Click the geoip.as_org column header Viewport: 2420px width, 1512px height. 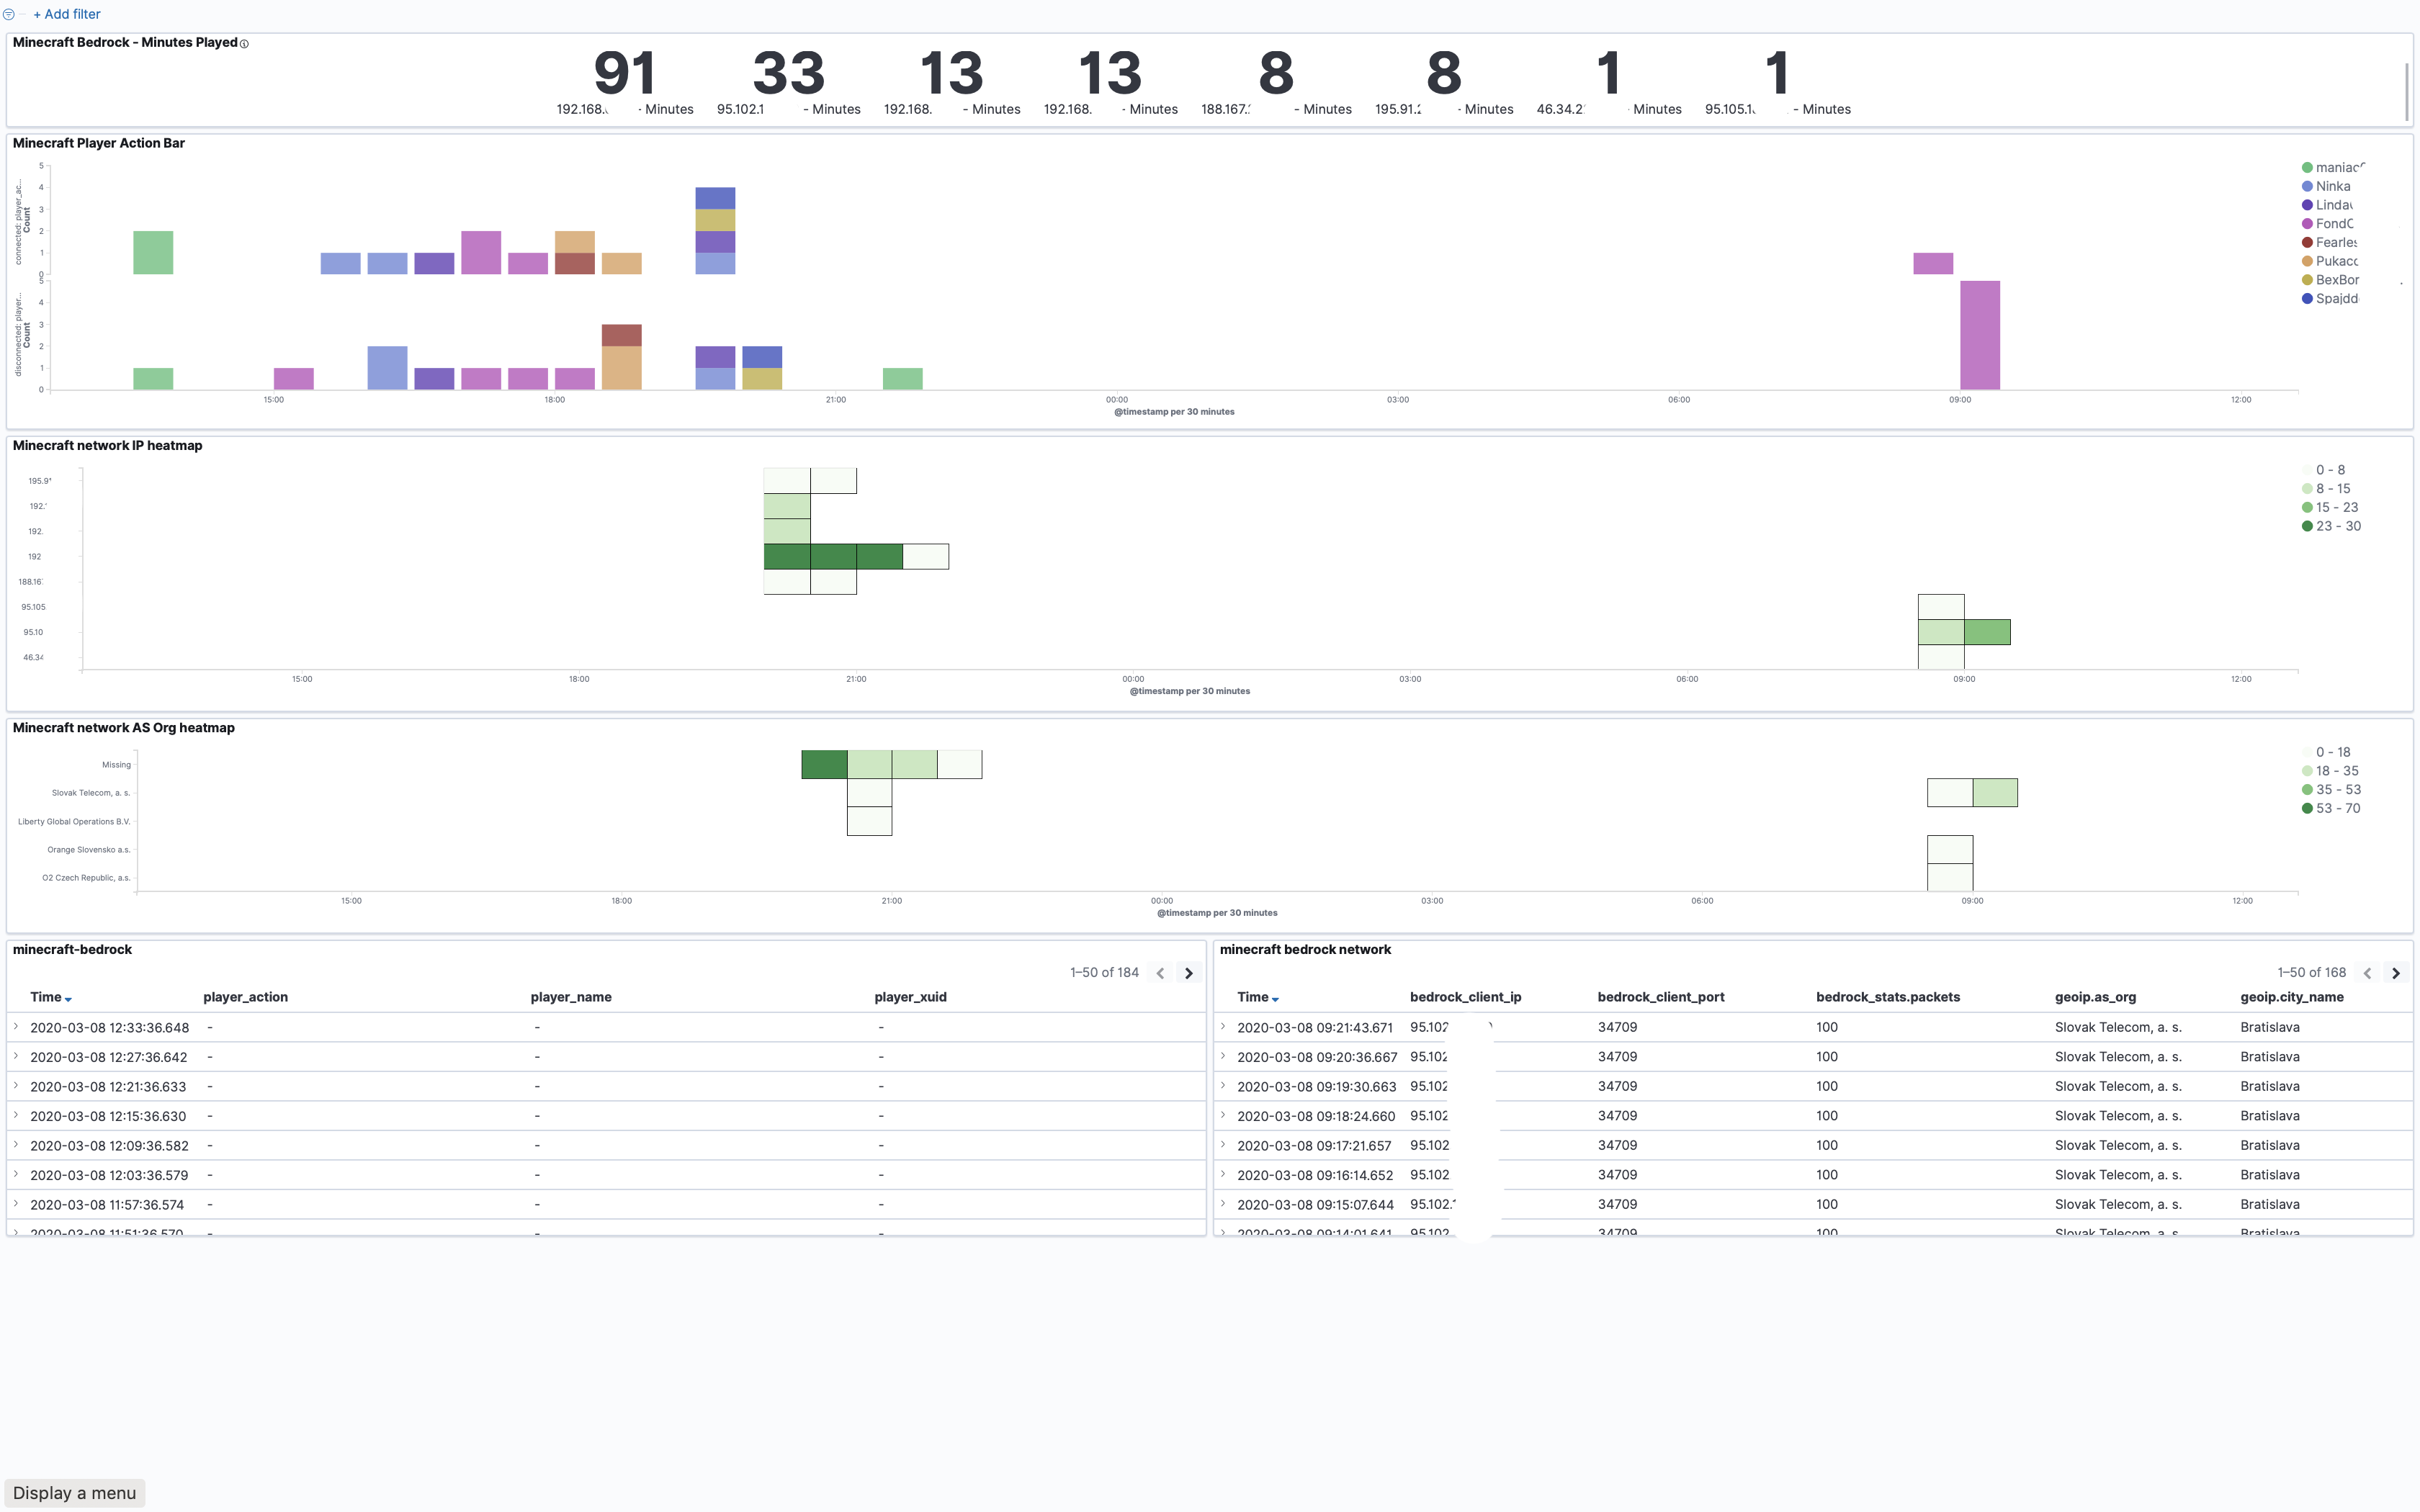point(2095,997)
